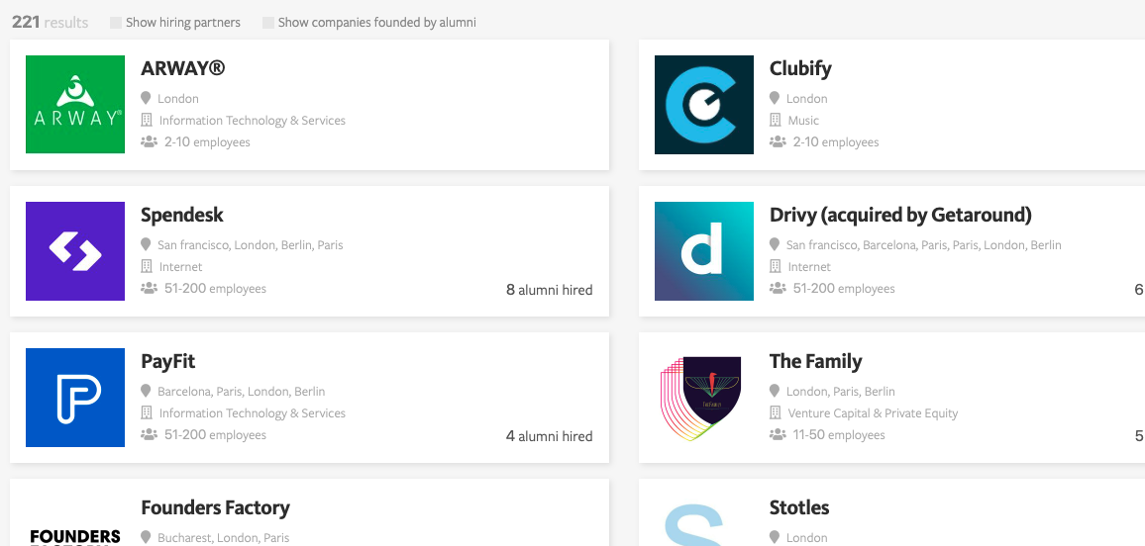Click 'Information Technology & Services' under ARWAY
This screenshot has height=546, width=1145.
point(252,121)
